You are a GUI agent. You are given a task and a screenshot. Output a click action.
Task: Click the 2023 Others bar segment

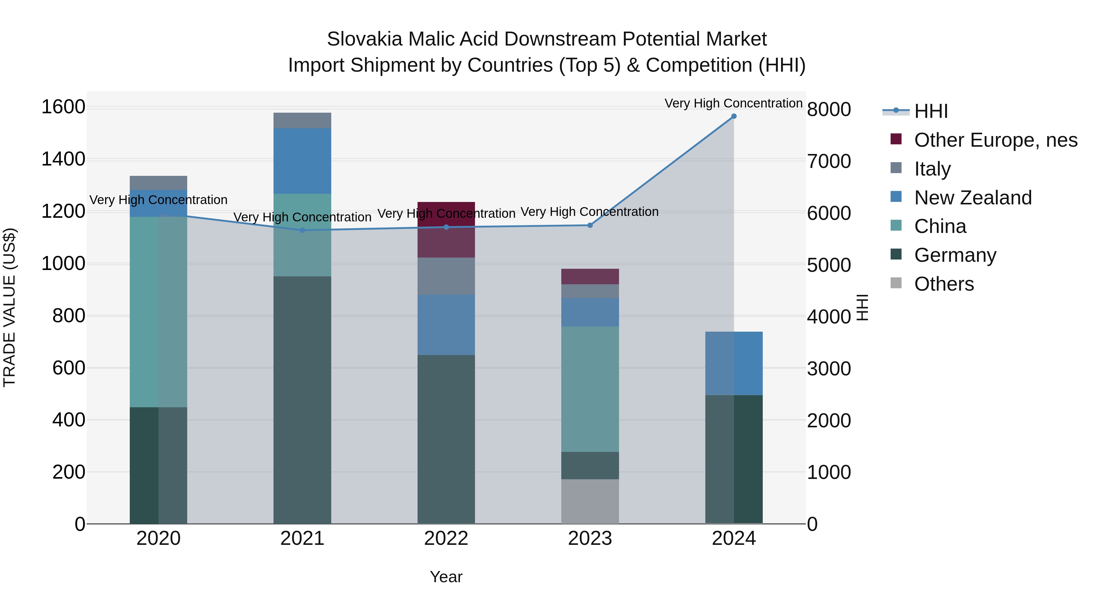(590, 502)
